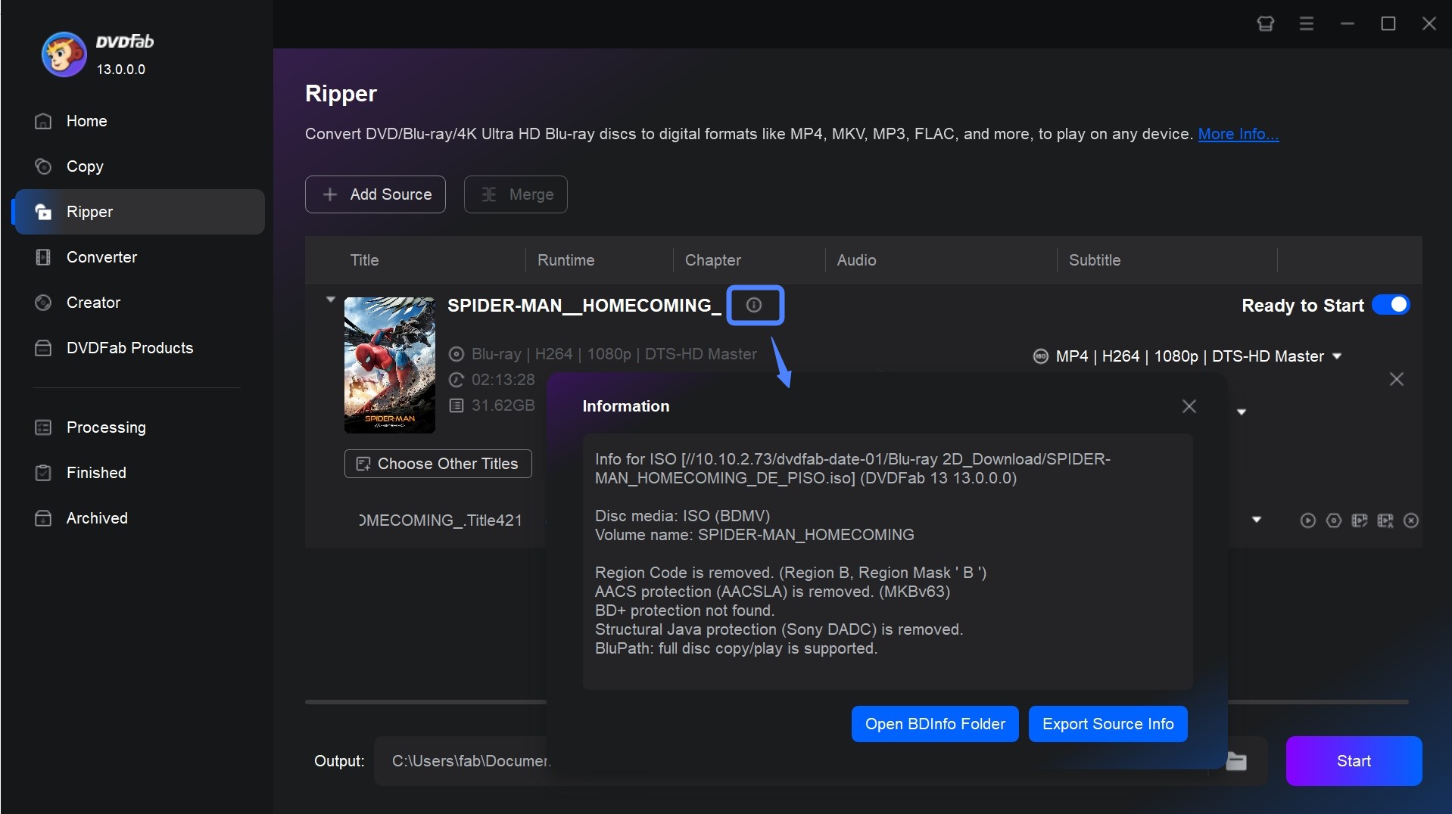
Task: Switch to the Finished section
Action: point(96,473)
